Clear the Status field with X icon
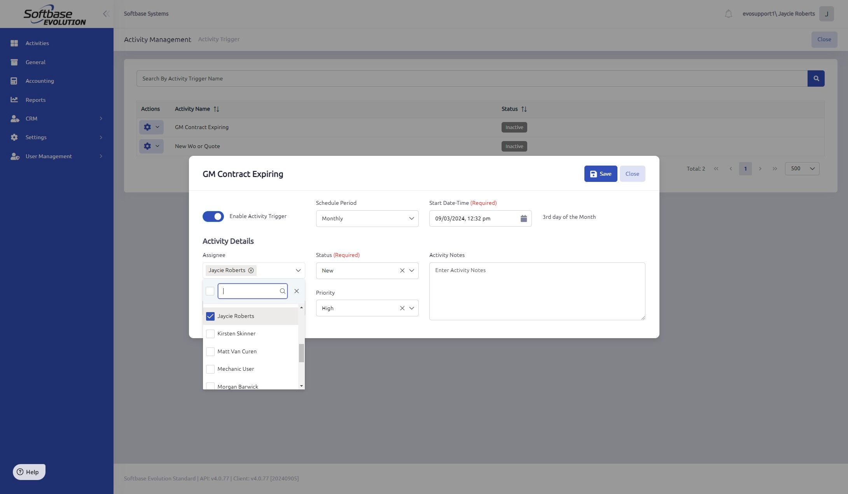The height and width of the screenshot is (494, 848). [x=402, y=271]
